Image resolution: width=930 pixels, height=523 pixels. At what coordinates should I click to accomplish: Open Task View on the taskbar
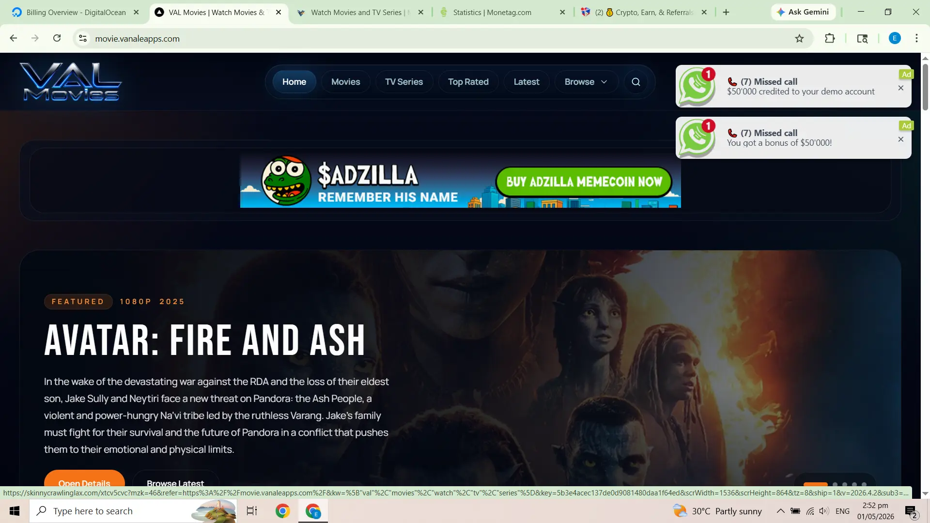click(252, 511)
